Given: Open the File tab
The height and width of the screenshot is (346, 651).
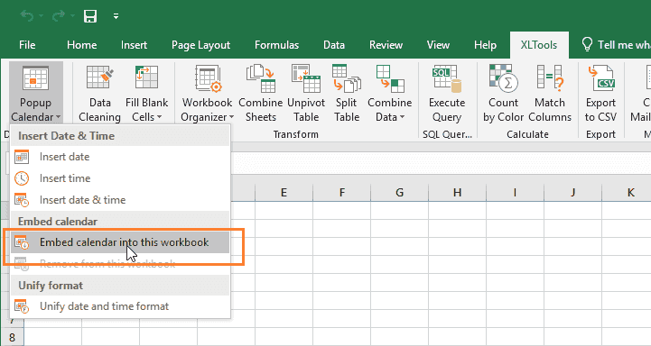Looking at the screenshot, I should click(x=27, y=45).
